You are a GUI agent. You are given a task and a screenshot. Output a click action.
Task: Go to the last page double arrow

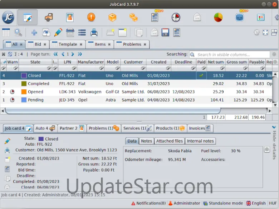point(80,54)
